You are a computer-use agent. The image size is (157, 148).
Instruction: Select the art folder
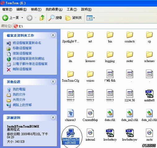[90, 35]
